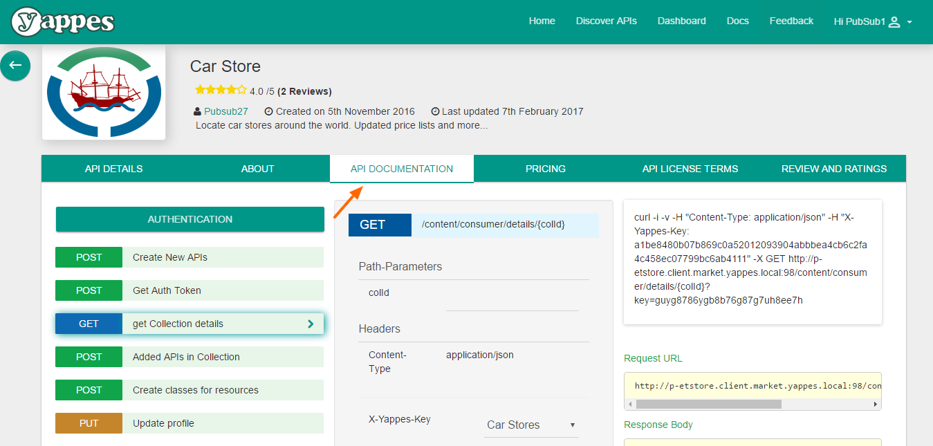Click the 'Locate car stores' description text
This screenshot has height=446, width=933.
(342, 125)
